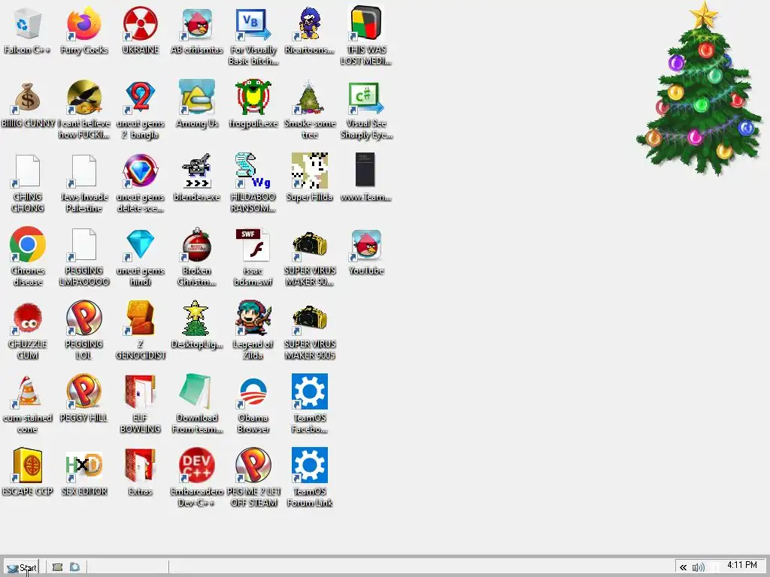Open the Legend of Zilda icon
This screenshot has width=770, height=577.
253,319
